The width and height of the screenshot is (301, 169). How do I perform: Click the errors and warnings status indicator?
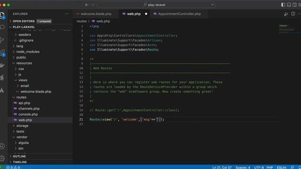pos(13,167)
